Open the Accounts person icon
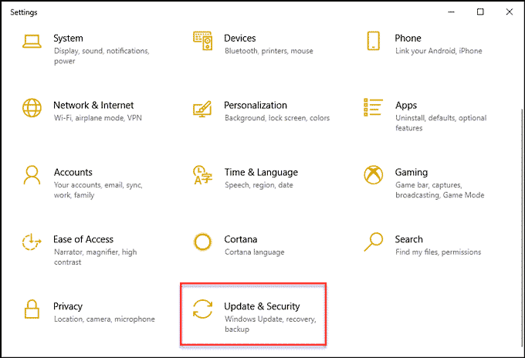The image size is (525, 358). [x=32, y=175]
